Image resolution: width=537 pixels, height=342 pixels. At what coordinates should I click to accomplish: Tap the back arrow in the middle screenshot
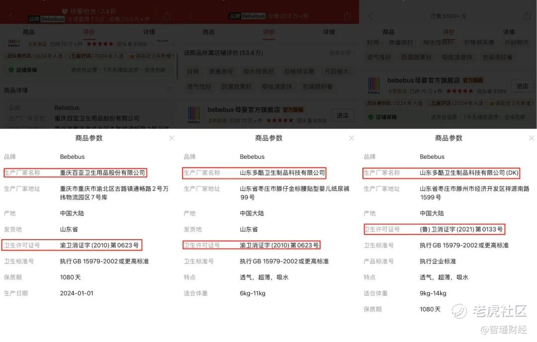(x=191, y=16)
